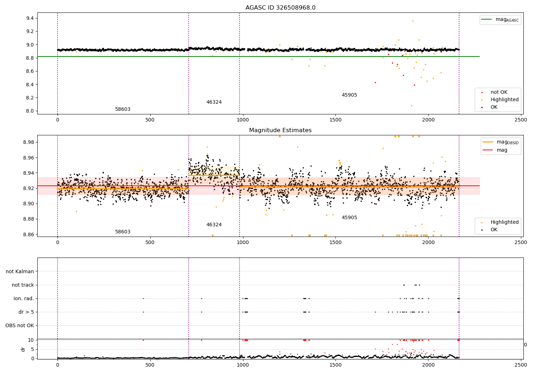Click "OK" in the top plot legend
Image resolution: width=533 pixels, height=373 pixels.
point(494,107)
